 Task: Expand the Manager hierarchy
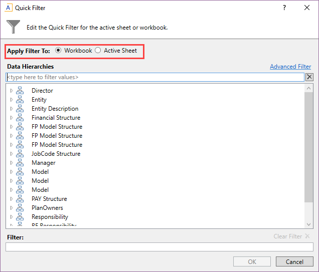point(12,163)
